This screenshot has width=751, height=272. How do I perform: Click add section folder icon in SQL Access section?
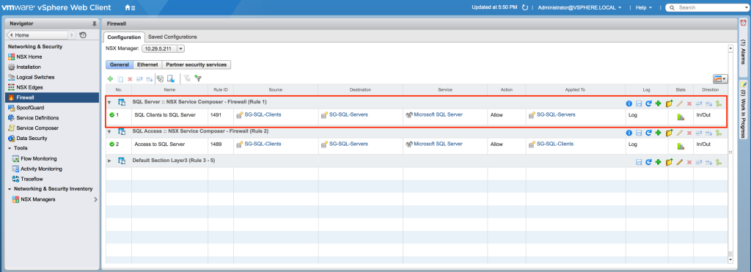click(669, 133)
